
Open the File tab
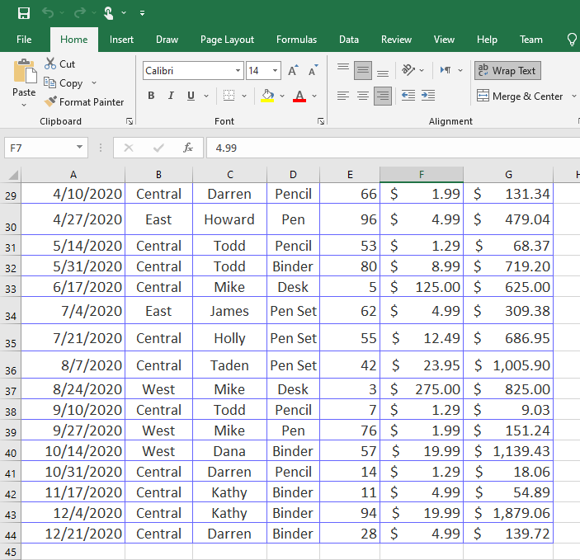click(24, 40)
